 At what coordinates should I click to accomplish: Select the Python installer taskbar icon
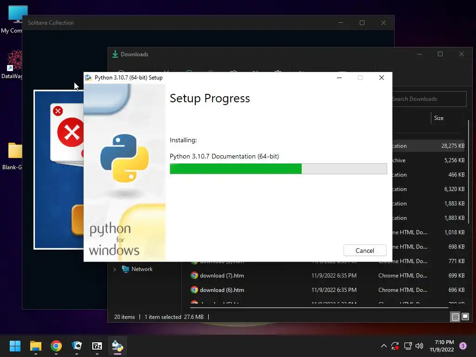(x=118, y=346)
